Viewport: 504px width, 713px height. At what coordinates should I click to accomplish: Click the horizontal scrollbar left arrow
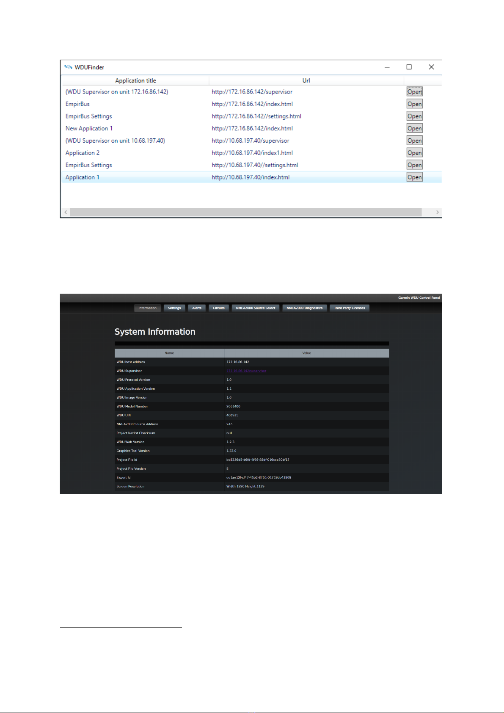[x=66, y=212]
